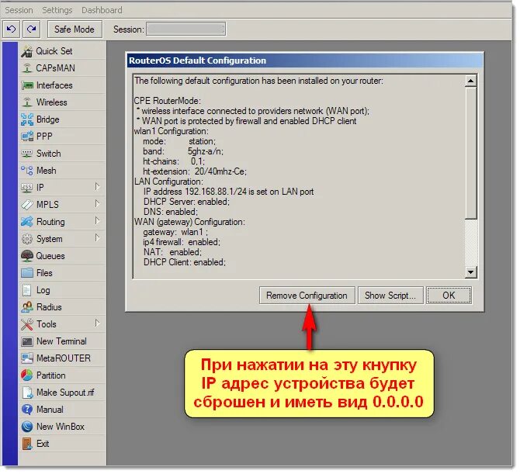Viewport: 520px width, 474px height.
Task: Select the New Terminal menu label
Action: click(x=61, y=341)
